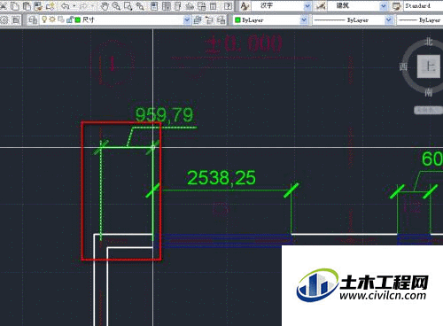Select the Zoom Previous tool
The image size is (443, 326).
tap(140, 5)
